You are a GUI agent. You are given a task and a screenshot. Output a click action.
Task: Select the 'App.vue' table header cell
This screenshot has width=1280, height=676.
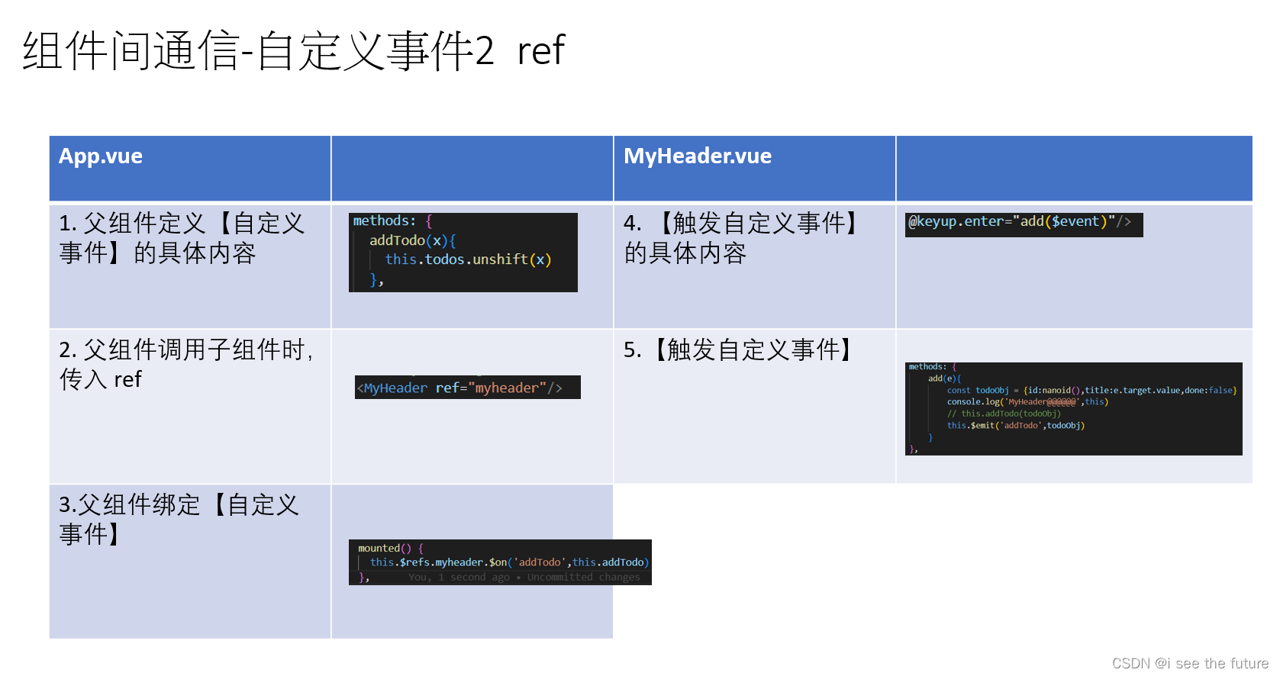pos(190,169)
